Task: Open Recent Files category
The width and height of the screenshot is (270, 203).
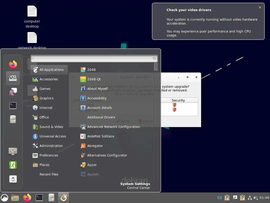Action: pyautogui.click(x=49, y=174)
